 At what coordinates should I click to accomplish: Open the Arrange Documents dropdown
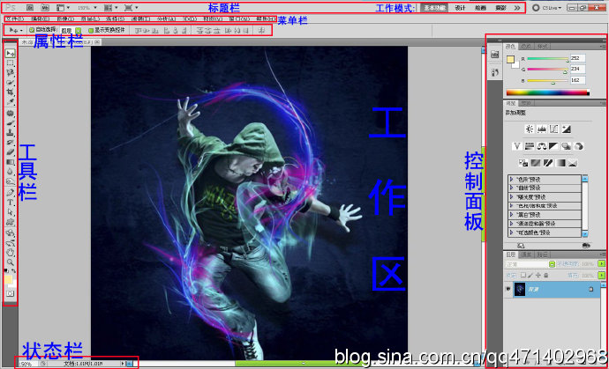click(x=110, y=7)
